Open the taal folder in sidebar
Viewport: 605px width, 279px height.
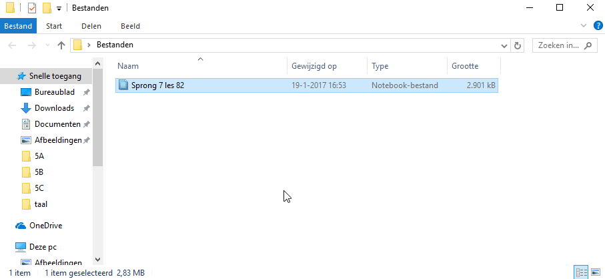tap(41, 204)
